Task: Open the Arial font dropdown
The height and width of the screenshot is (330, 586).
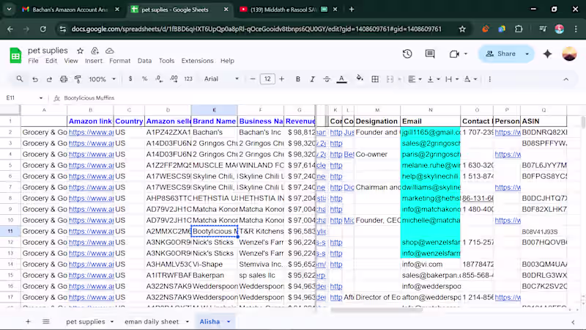Action: (x=221, y=79)
